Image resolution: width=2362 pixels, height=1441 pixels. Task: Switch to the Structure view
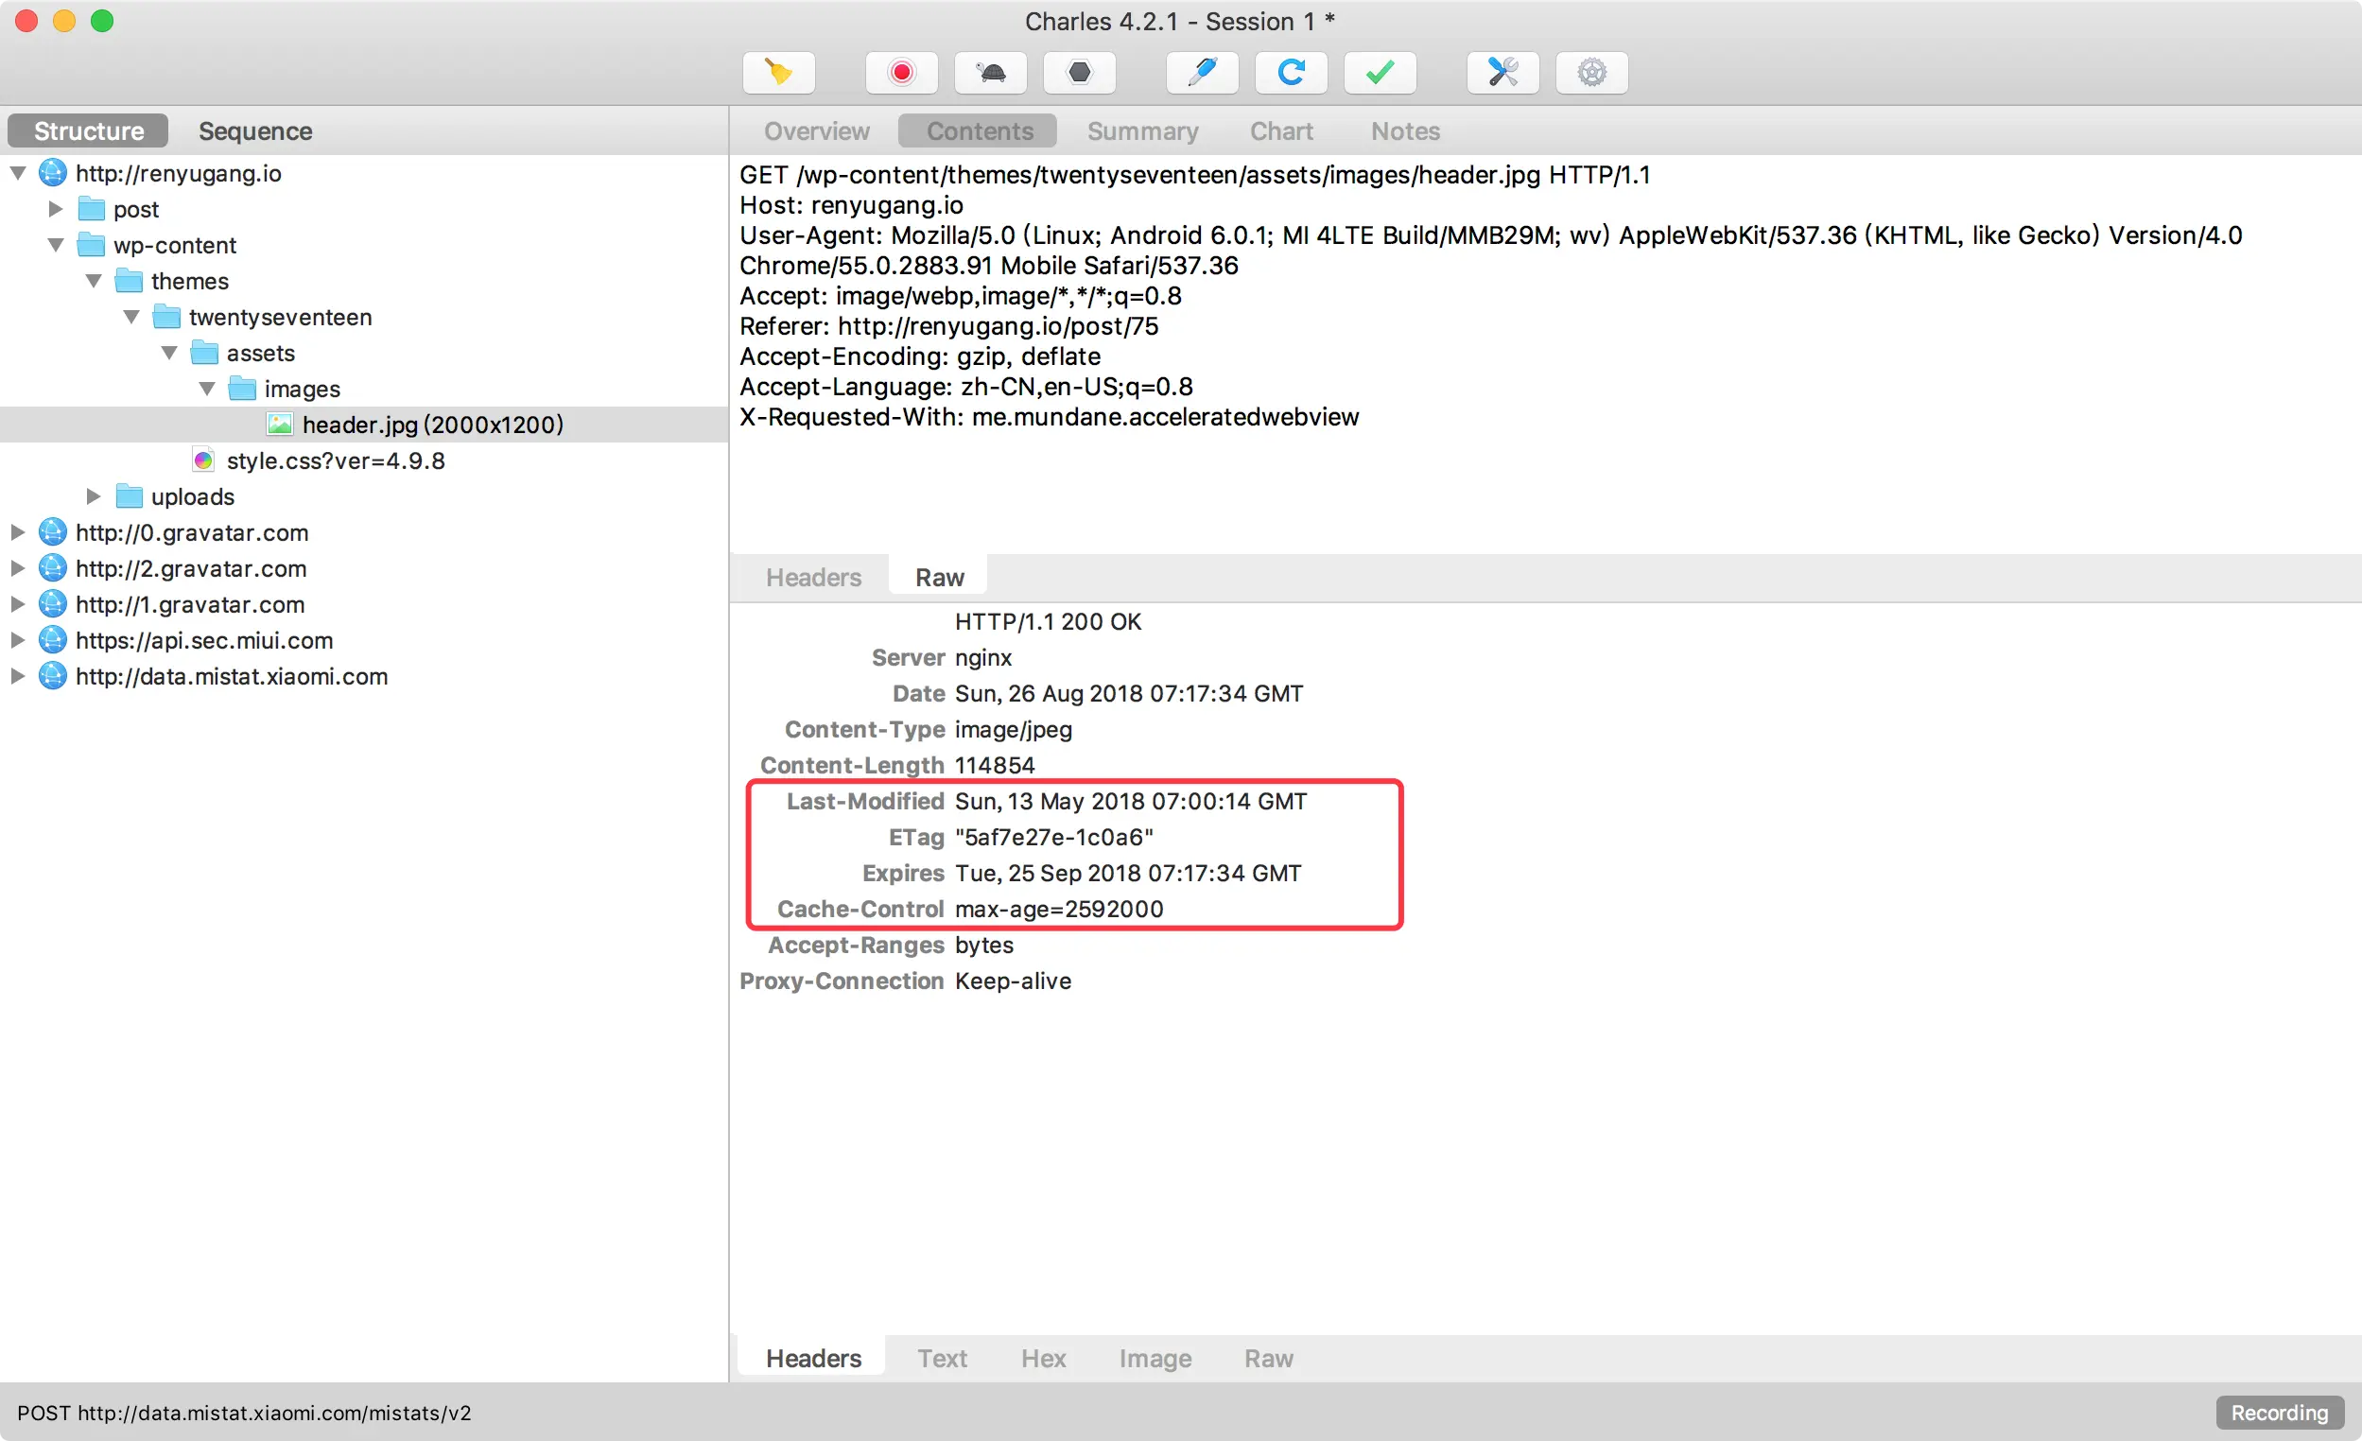point(88,131)
